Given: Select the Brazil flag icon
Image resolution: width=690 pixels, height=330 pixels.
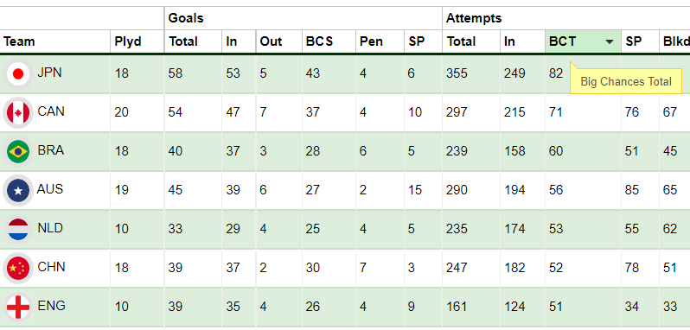Looking at the screenshot, I should 18,151.
